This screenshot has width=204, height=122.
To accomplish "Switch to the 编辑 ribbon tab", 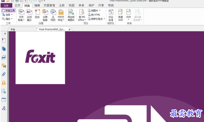I will point(37,5).
